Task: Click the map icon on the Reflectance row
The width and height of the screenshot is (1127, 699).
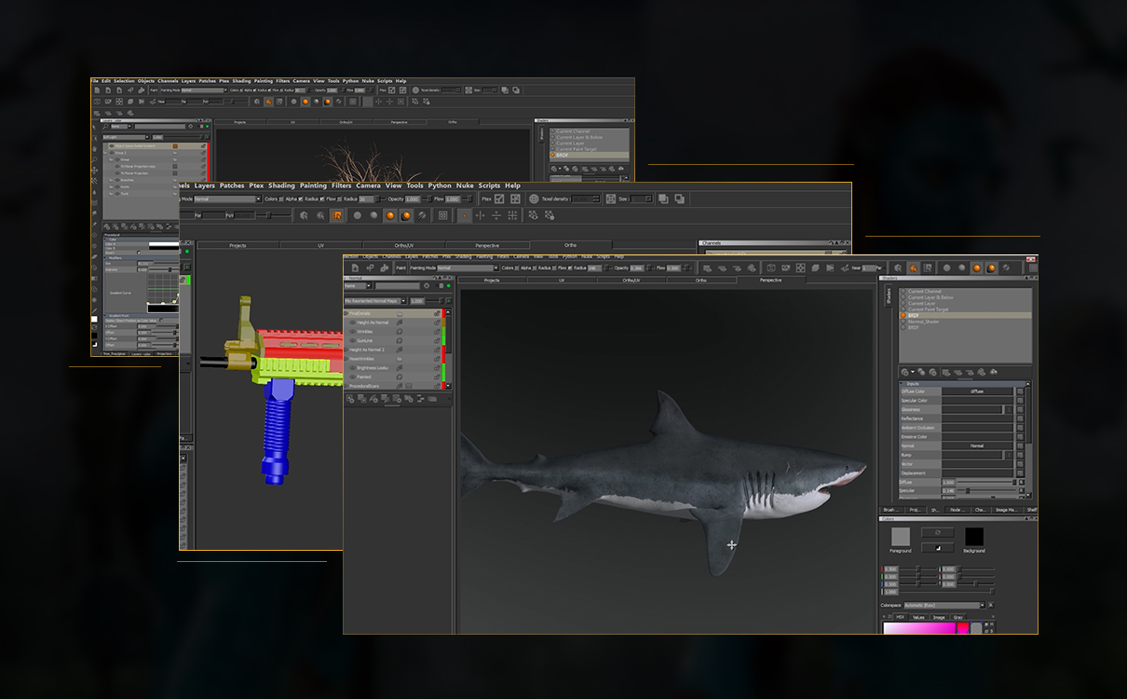Action: [x=1020, y=418]
